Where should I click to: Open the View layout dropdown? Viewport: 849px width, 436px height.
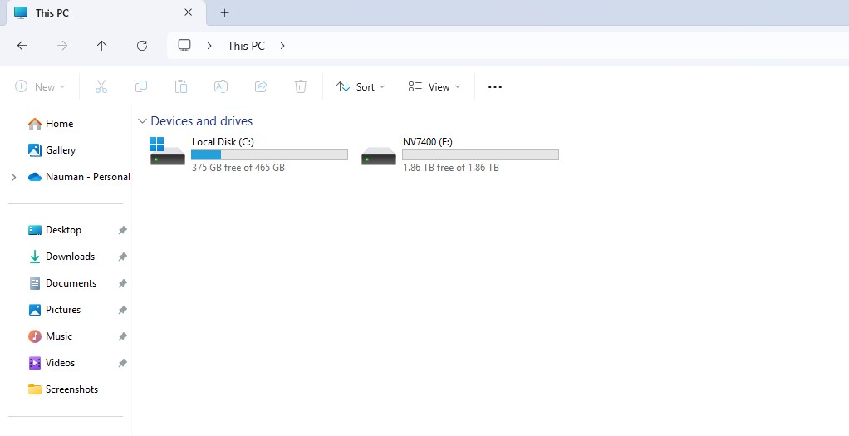(x=434, y=86)
